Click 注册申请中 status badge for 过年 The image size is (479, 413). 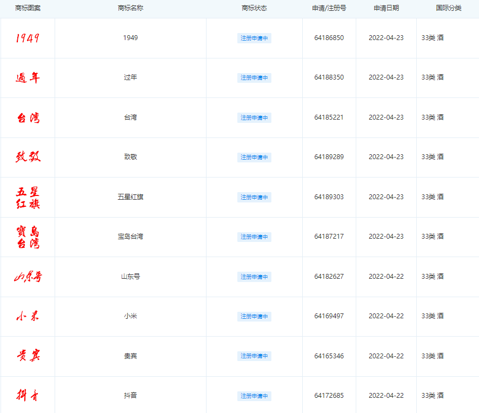[254, 78]
